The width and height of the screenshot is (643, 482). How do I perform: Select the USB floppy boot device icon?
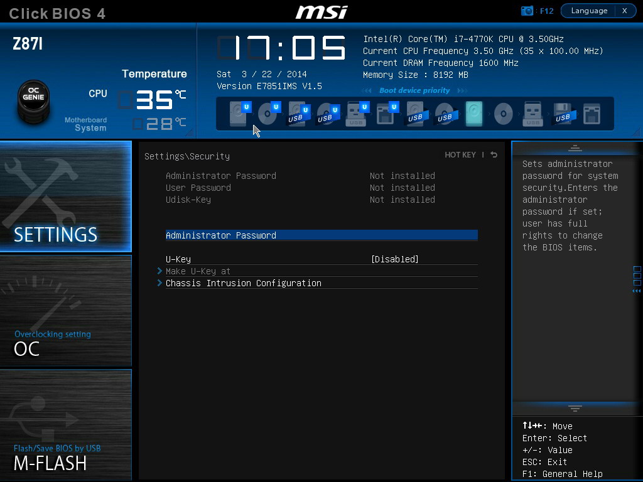point(565,114)
